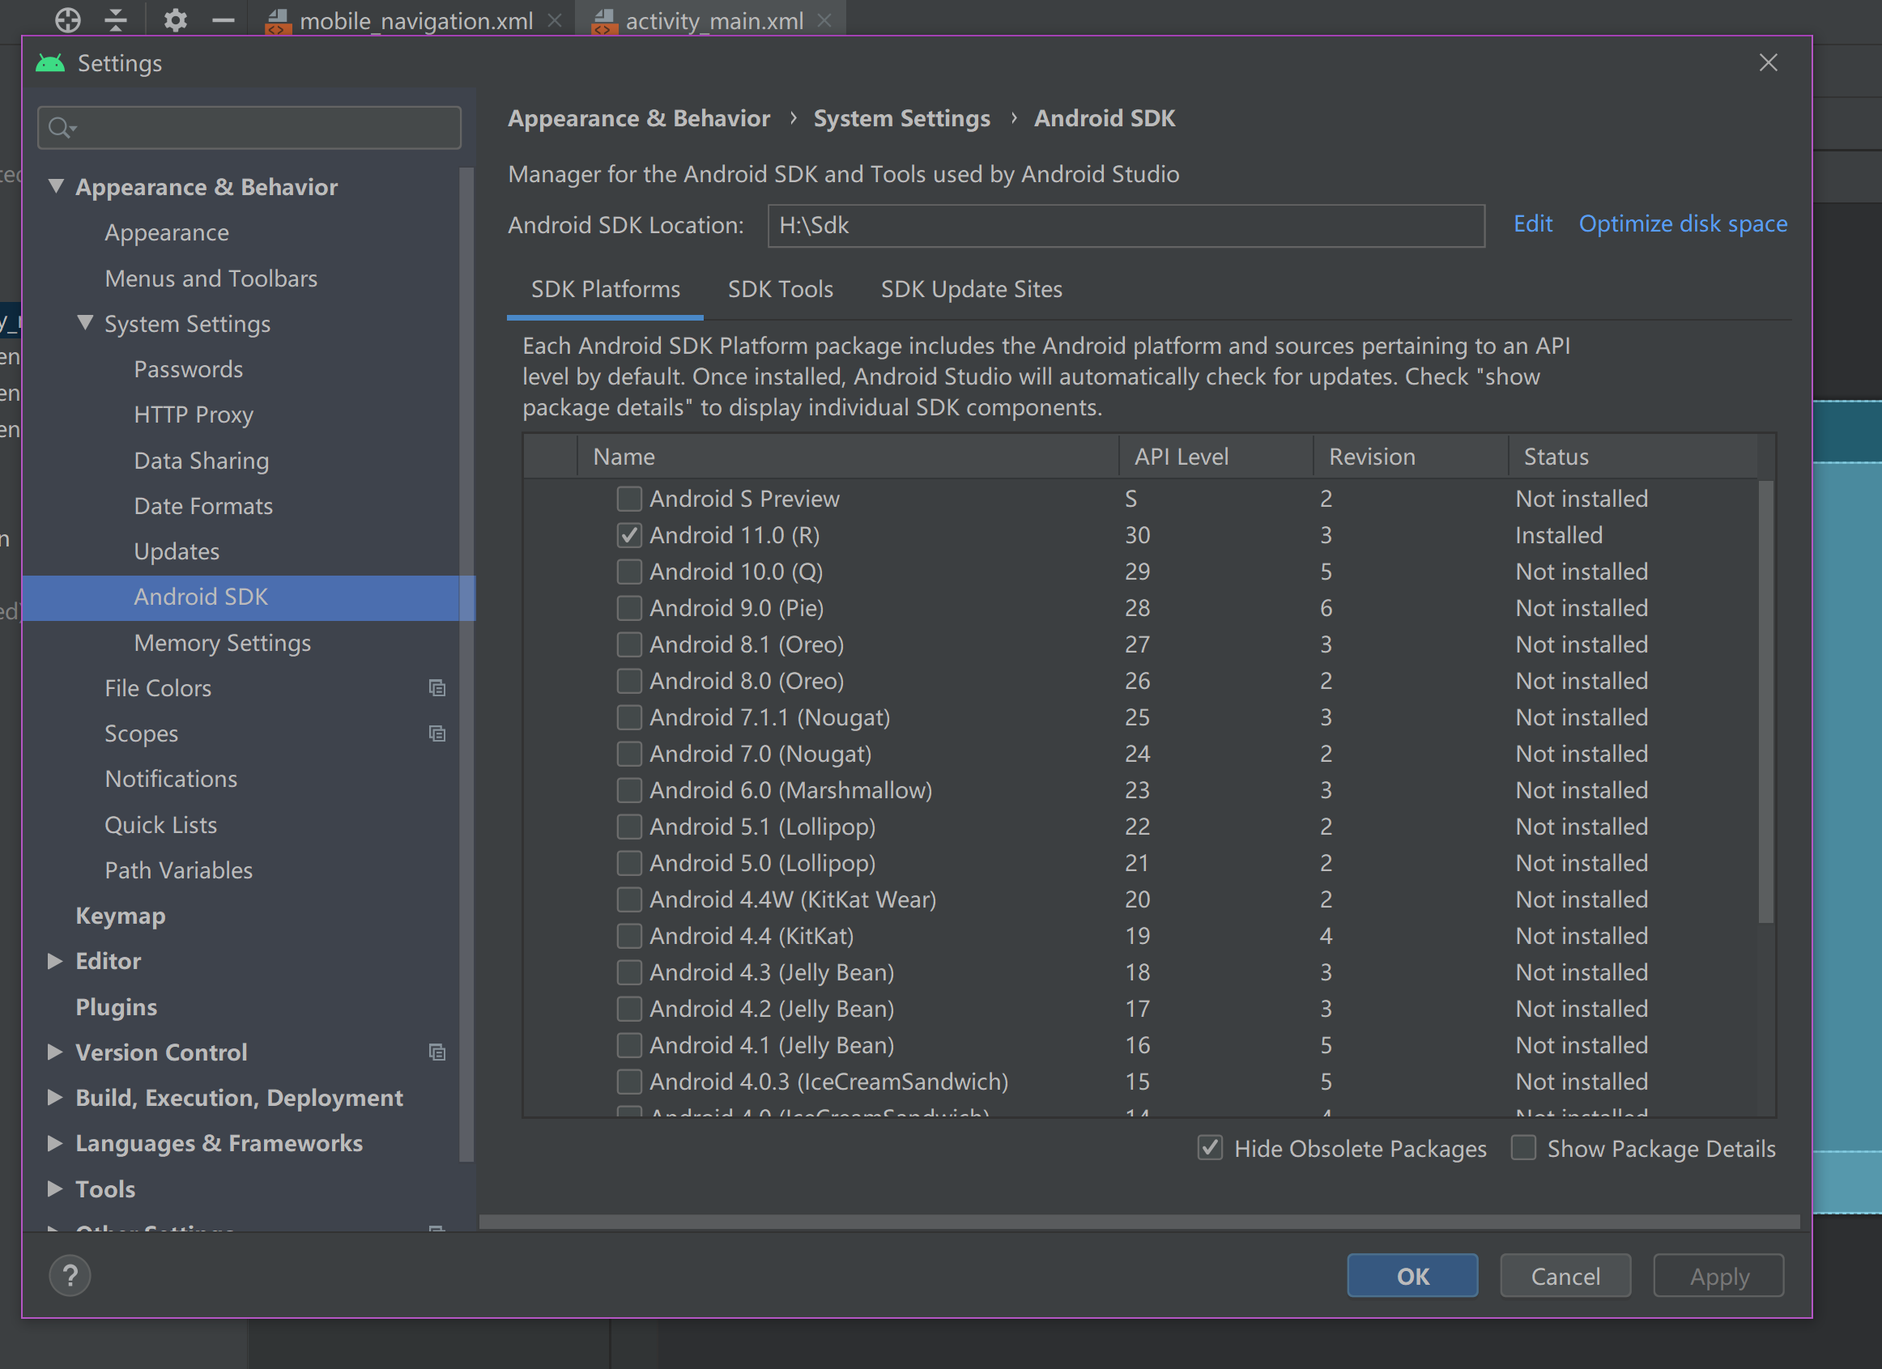Image resolution: width=1882 pixels, height=1369 pixels.
Task: Open Path Variables settings page
Action: pyautogui.click(x=178, y=870)
